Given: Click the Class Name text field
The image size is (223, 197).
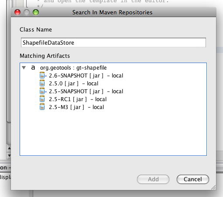Looking at the screenshot, I should click(x=113, y=42).
